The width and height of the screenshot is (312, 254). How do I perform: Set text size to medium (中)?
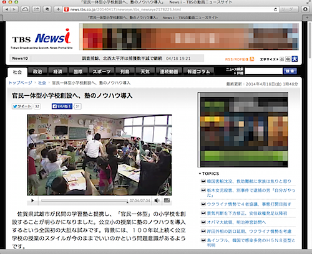tap(288, 59)
